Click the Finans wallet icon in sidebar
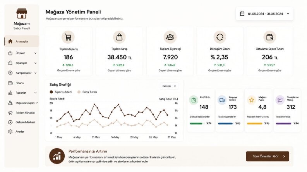Image resolution: width=307 pixels, height=172 pixels. (x=10, y=83)
